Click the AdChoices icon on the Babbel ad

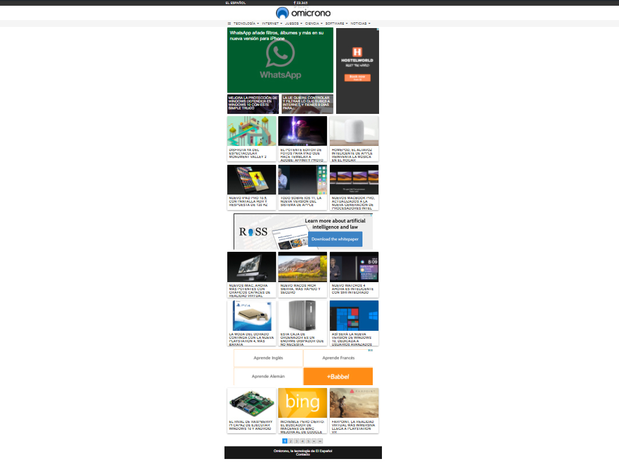point(370,350)
